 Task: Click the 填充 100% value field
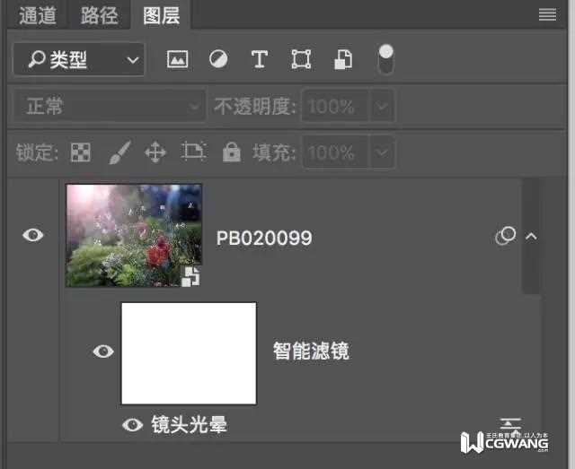pos(334,152)
